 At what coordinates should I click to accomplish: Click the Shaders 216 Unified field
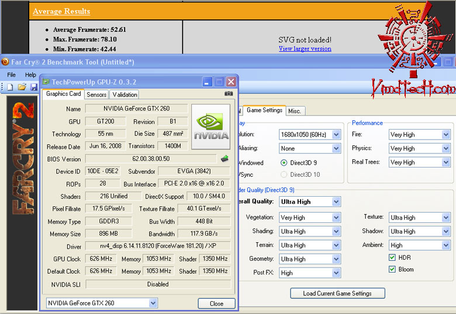pyautogui.click(x=113, y=196)
